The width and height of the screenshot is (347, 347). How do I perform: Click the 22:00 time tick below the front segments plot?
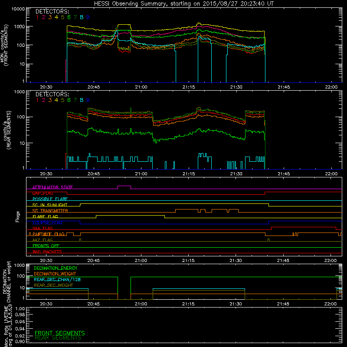(x=331, y=87)
